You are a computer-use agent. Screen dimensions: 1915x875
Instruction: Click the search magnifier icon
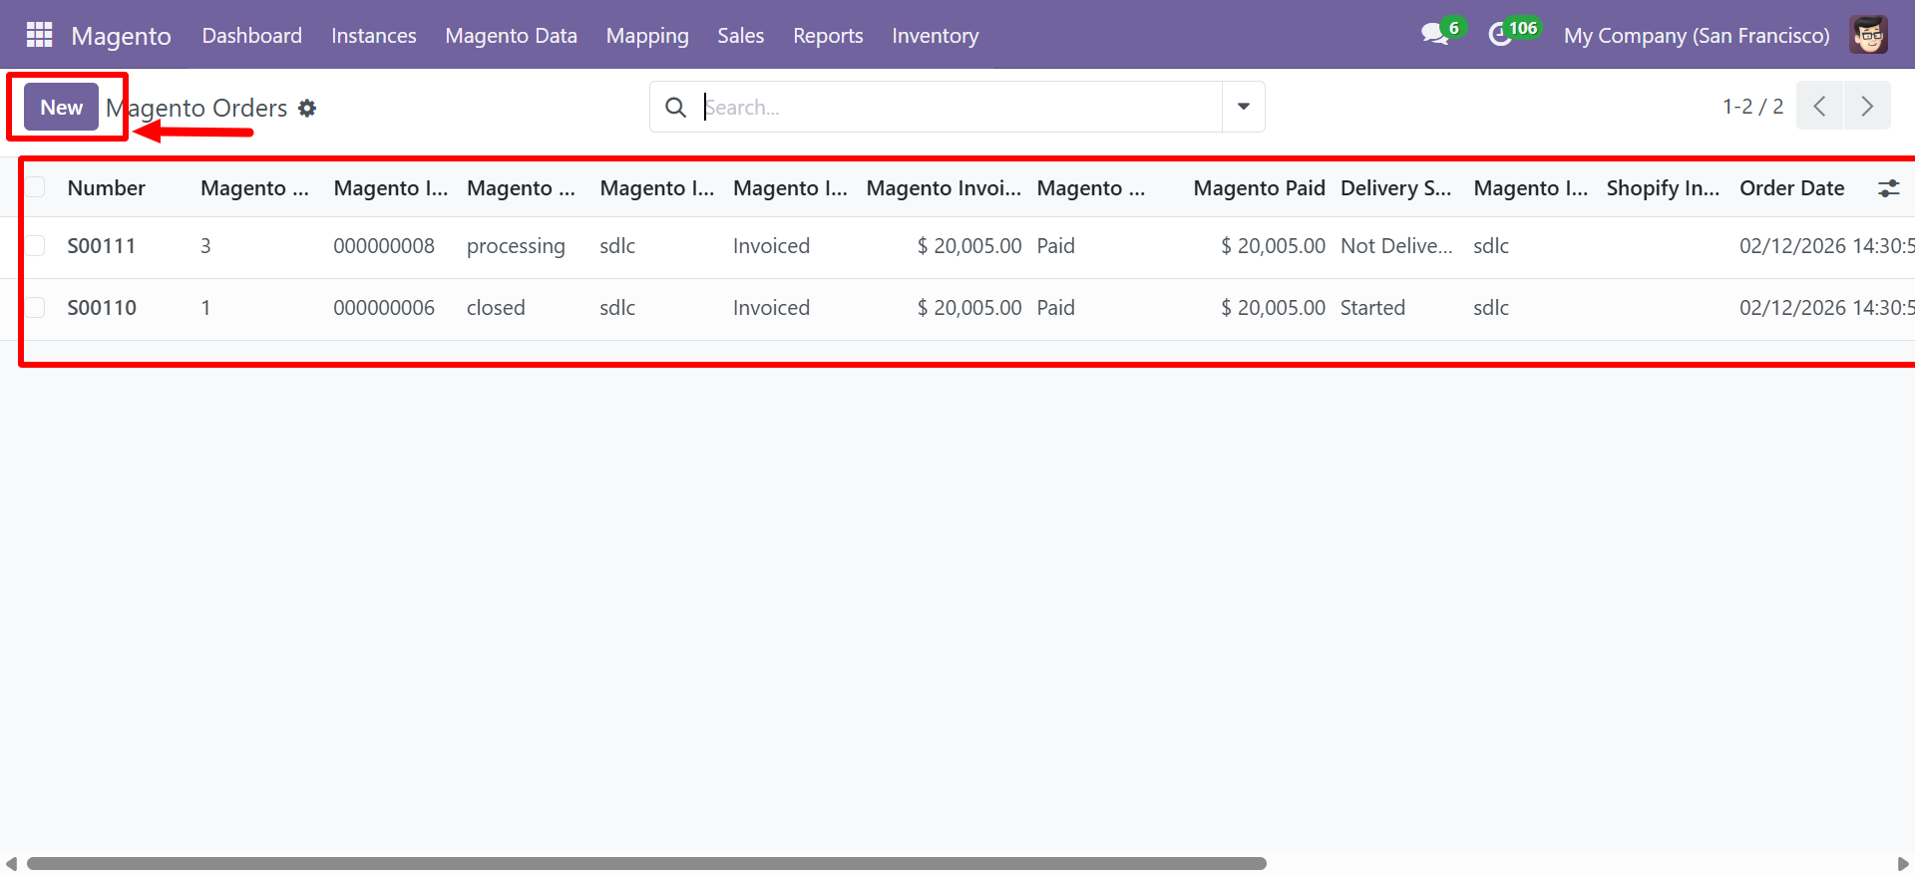[675, 107]
